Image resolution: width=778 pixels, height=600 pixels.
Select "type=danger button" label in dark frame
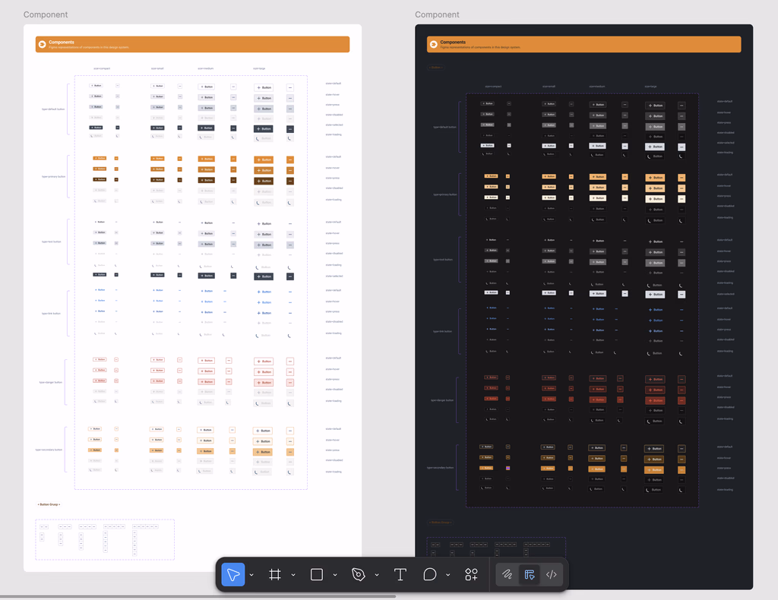[x=443, y=400]
